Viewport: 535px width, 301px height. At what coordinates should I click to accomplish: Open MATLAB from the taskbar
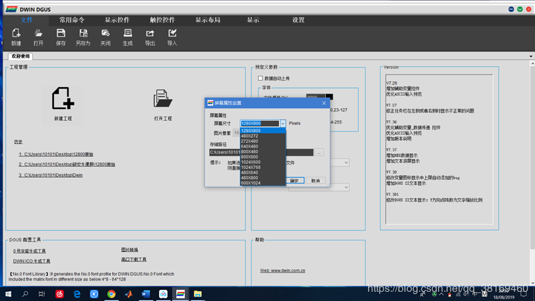tap(129, 294)
